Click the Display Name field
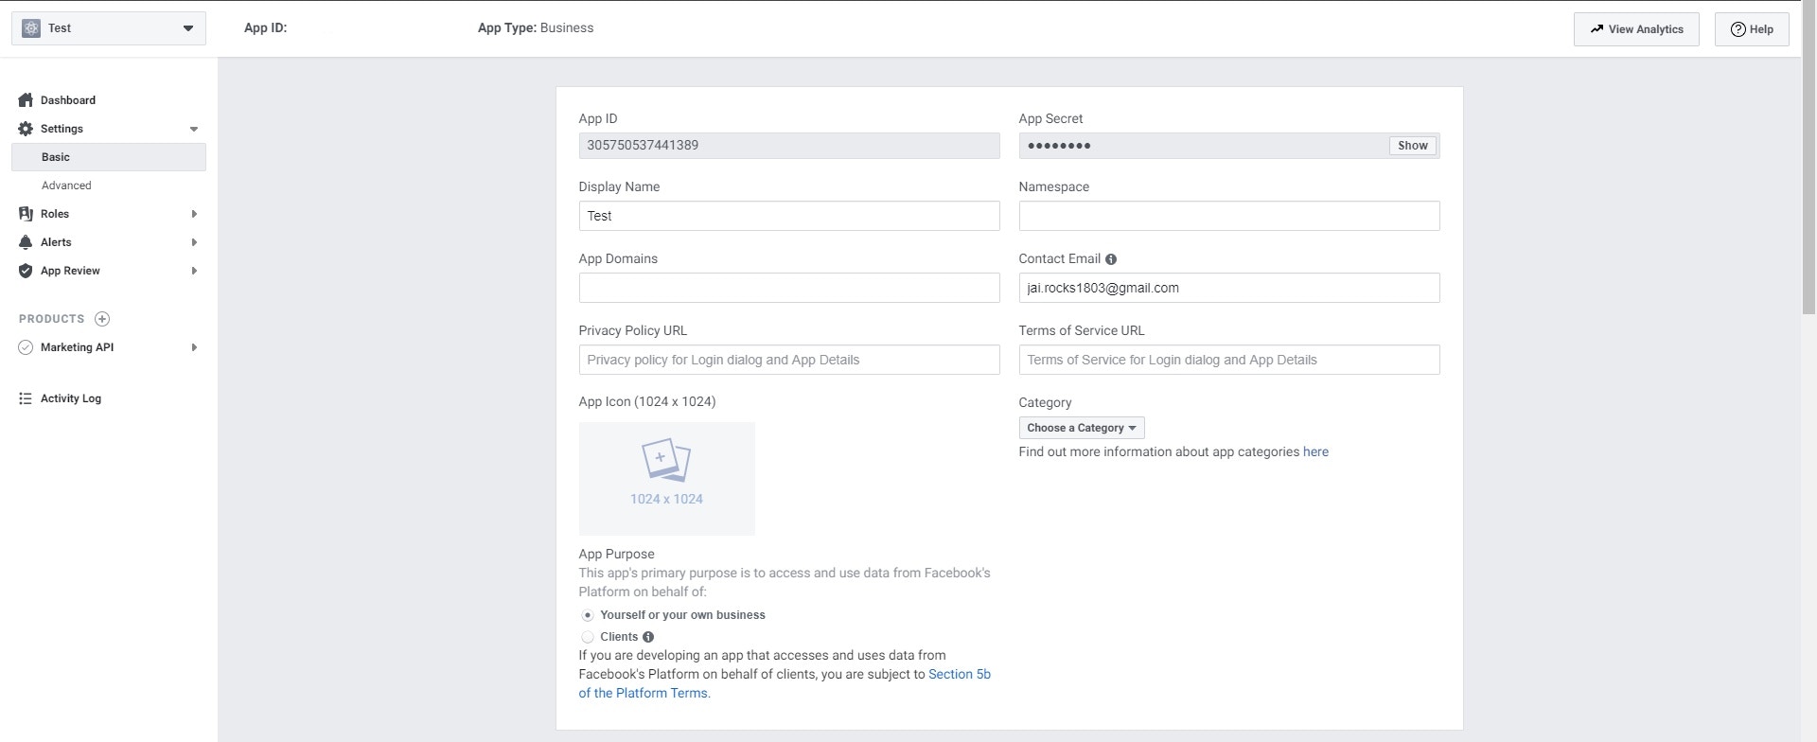The image size is (1817, 742). pyautogui.click(x=789, y=216)
